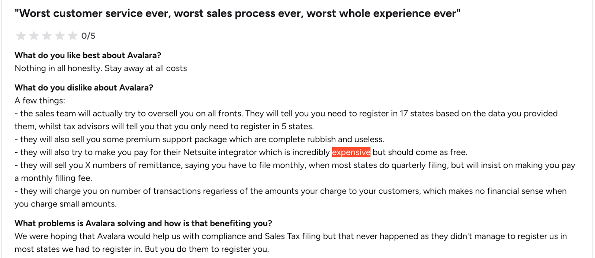Image resolution: width=595 pixels, height=258 pixels.
Task: Click the 'What do you like best about Avalara?' heading
Action: [x=88, y=55]
